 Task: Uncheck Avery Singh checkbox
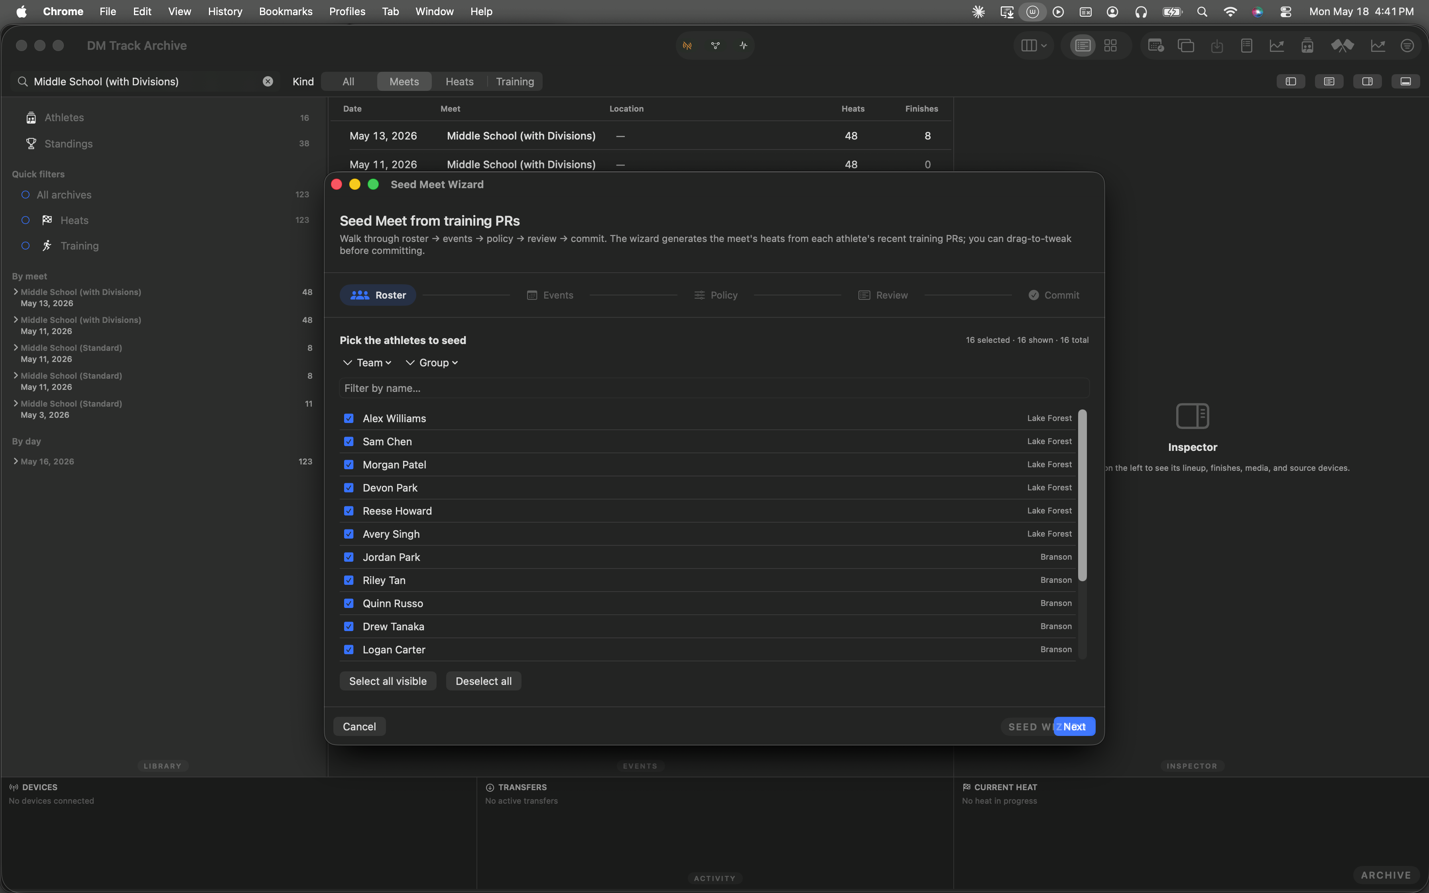[349, 534]
